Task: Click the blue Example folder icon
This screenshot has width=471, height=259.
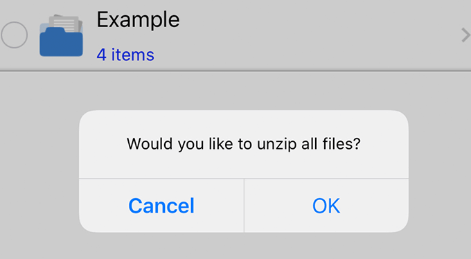Action: point(61,35)
